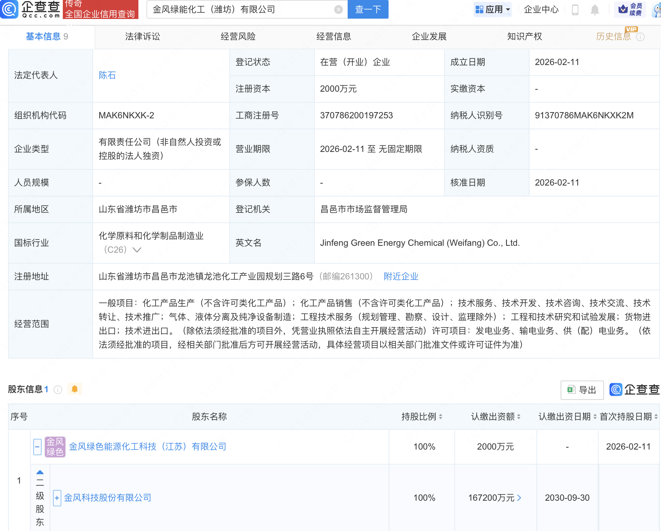Collapse 二级股东 using the triangle toggle
This screenshot has width=661, height=531.
[x=39, y=472]
